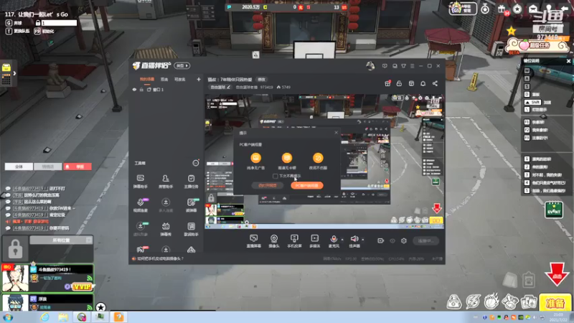Click orange night mode privilege icon

coord(318,158)
